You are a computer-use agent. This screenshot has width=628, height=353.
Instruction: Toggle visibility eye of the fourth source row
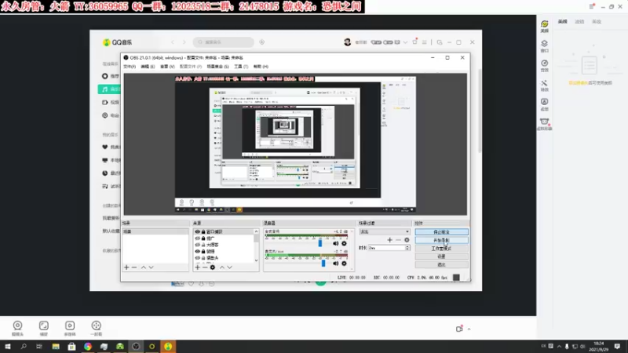198,251
